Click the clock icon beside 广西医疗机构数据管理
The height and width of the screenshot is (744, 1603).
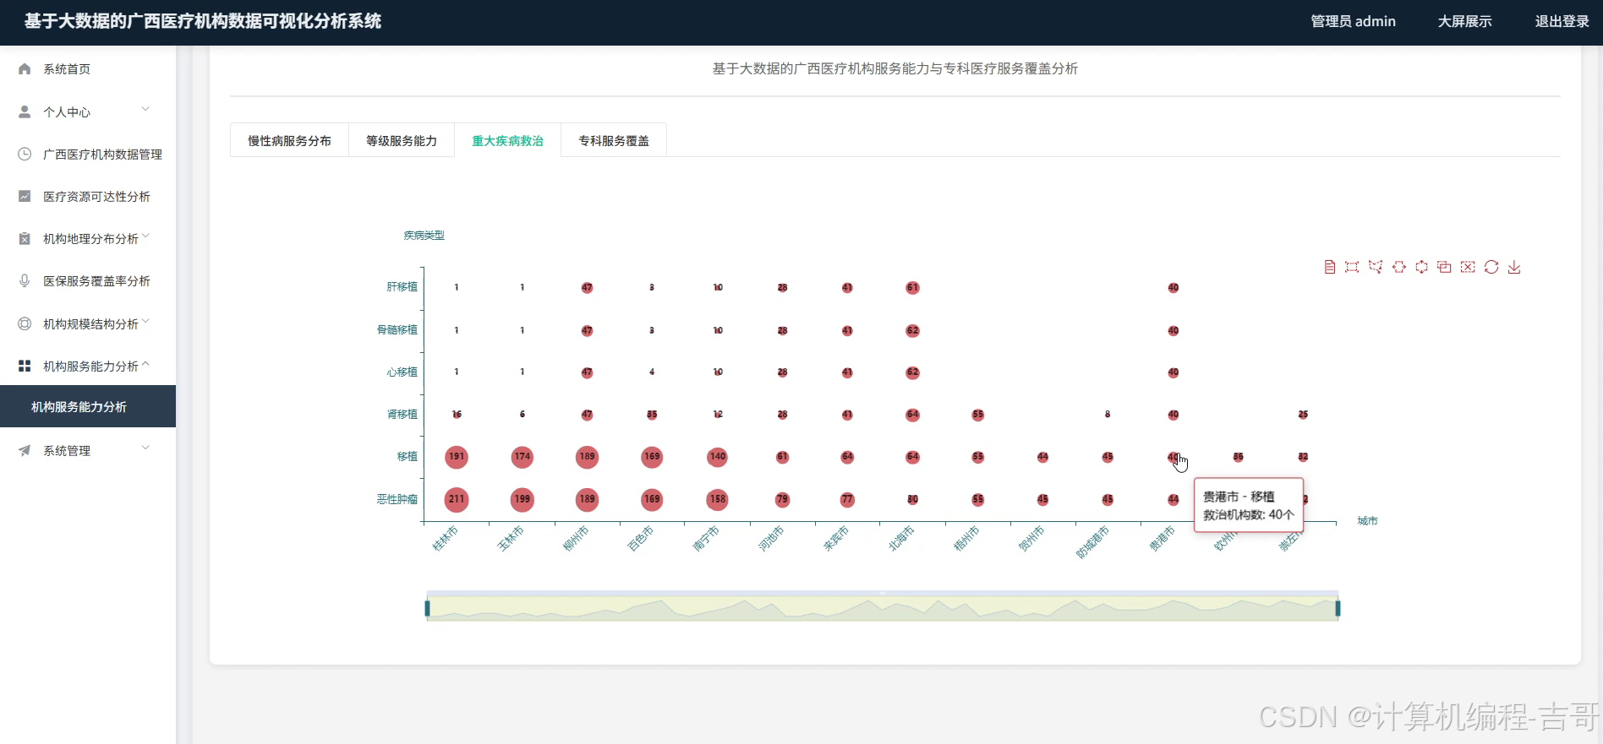[x=25, y=154]
